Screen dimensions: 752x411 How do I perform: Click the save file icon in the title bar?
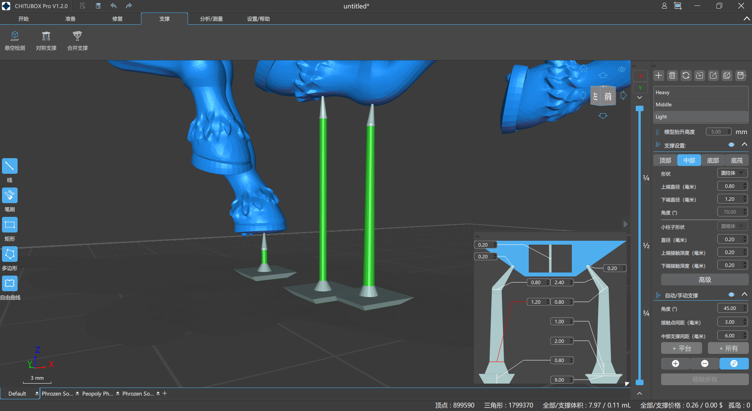click(x=98, y=6)
